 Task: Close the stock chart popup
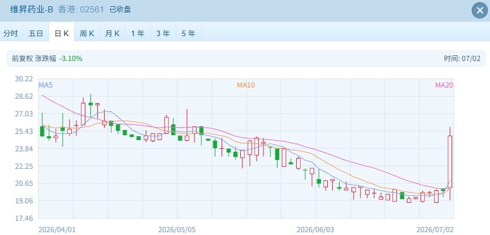click(480, 11)
